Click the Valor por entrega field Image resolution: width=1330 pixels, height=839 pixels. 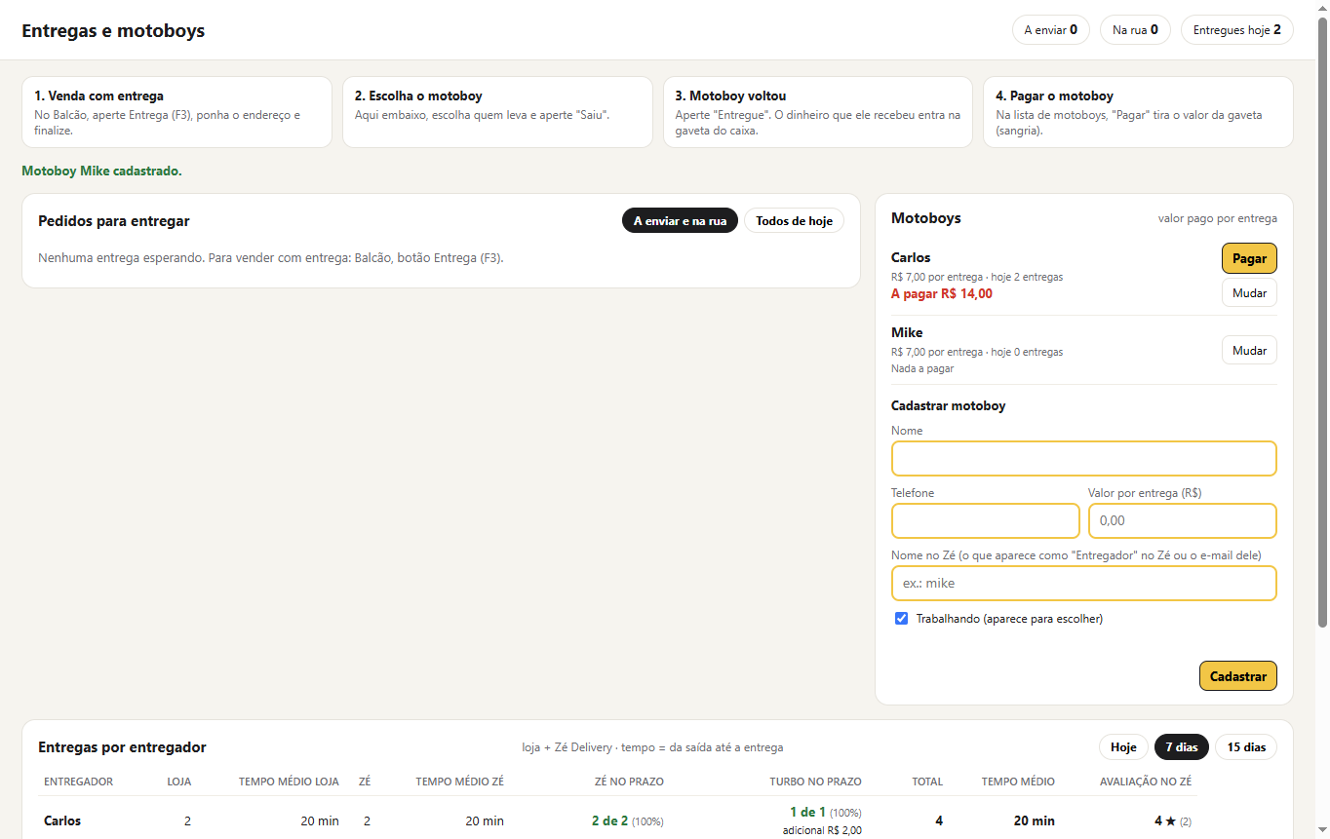1182,520
